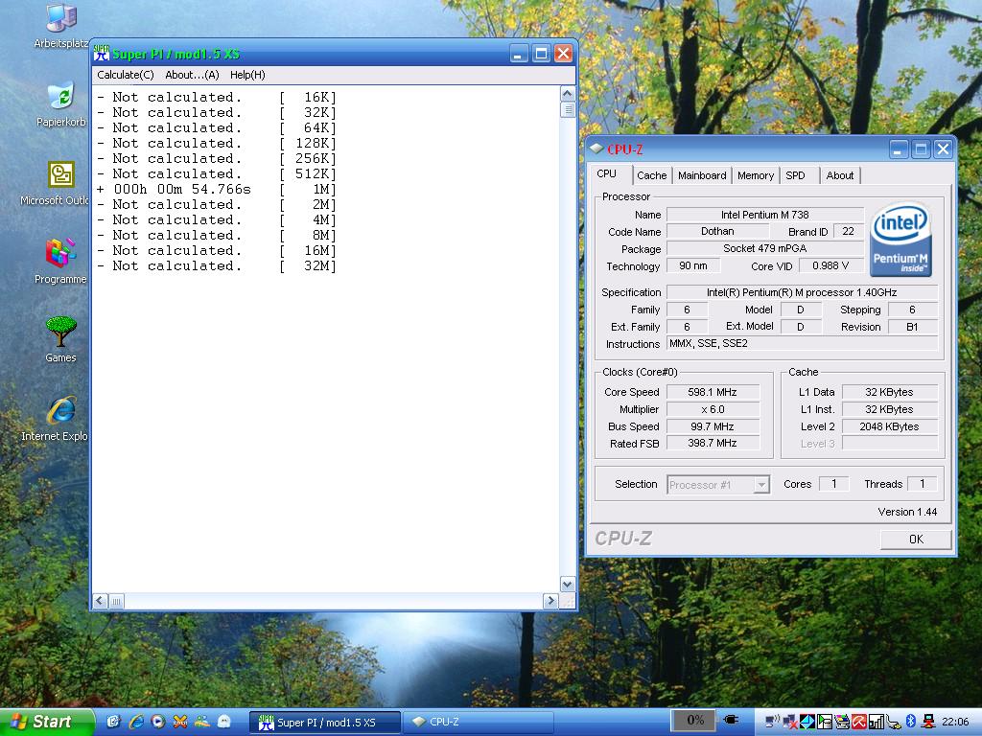Switch to CPU-Z via taskbar button
Image resolution: width=982 pixels, height=736 pixels.
tap(477, 722)
